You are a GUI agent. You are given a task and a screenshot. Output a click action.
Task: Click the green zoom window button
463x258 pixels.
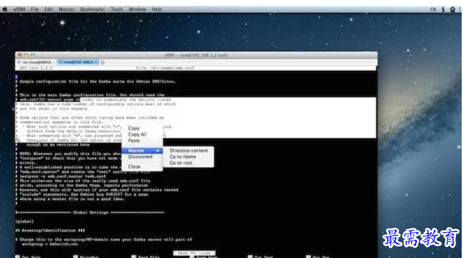point(32,55)
